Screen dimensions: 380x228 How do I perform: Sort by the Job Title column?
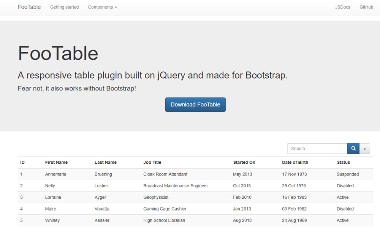pos(152,162)
